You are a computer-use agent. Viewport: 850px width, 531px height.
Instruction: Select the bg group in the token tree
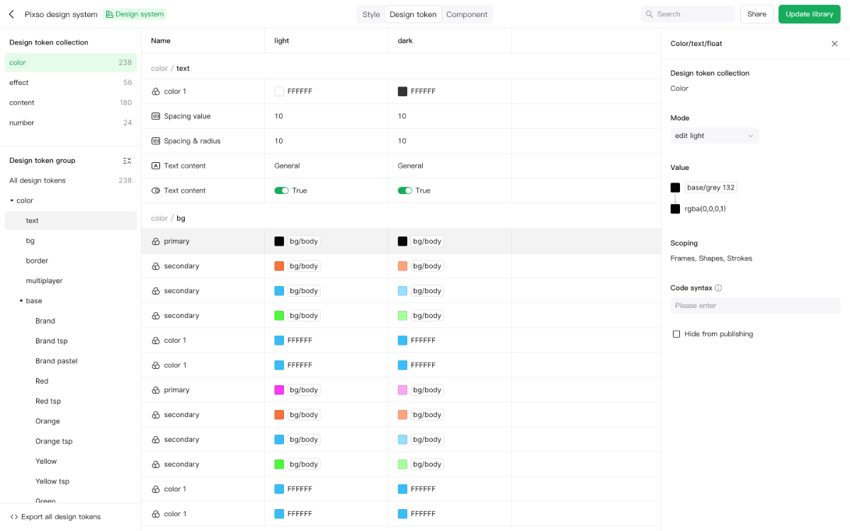pyautogui.click(x=71, y=241)
